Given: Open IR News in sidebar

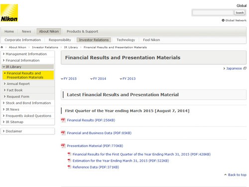Looking at the screenshot, I should click(x=28, y=109).
